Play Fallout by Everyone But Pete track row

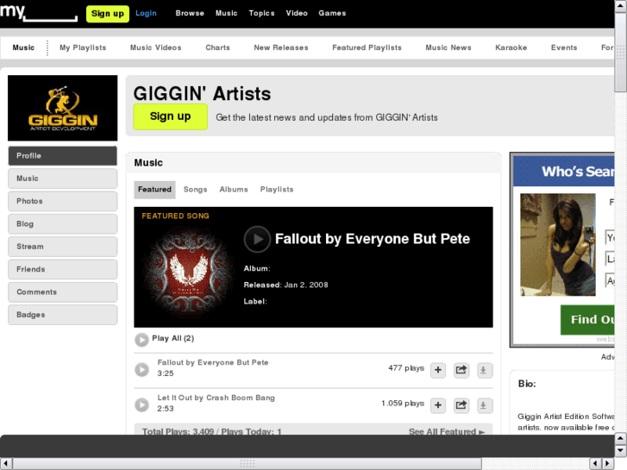141,370
